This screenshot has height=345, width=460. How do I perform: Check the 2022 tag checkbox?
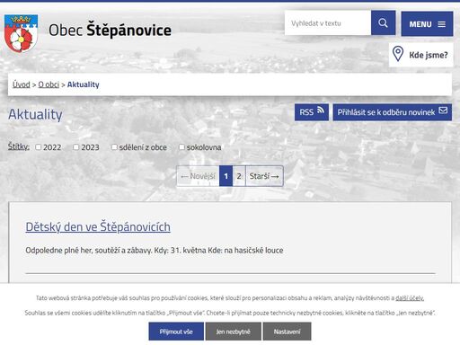[x=39, y=147]
